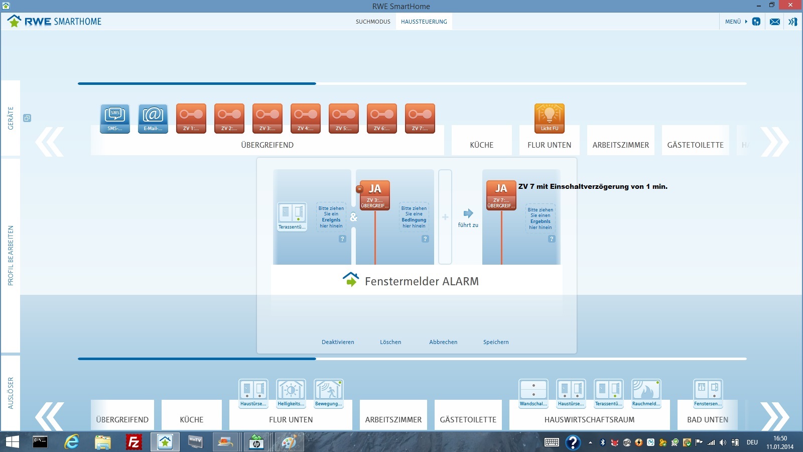Image resolution: width=803 pixels, height=452 pixels.
Task: Click the triggers row scroll progress bar
Action: coord(412,359)
